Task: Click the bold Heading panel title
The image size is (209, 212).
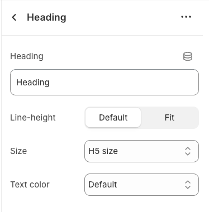Action: (x=46, y=17)
